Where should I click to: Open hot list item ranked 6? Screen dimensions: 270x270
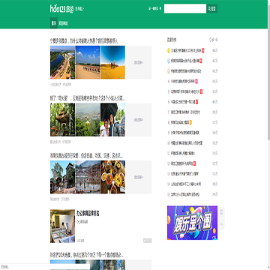pos(183,102)
